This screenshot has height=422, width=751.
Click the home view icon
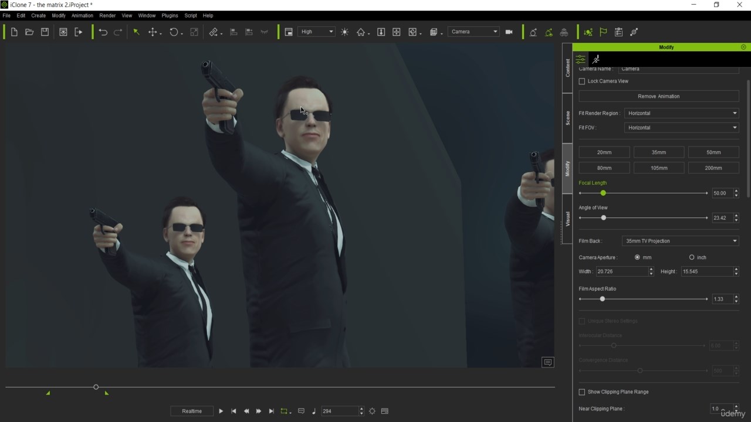click(361, 32)
